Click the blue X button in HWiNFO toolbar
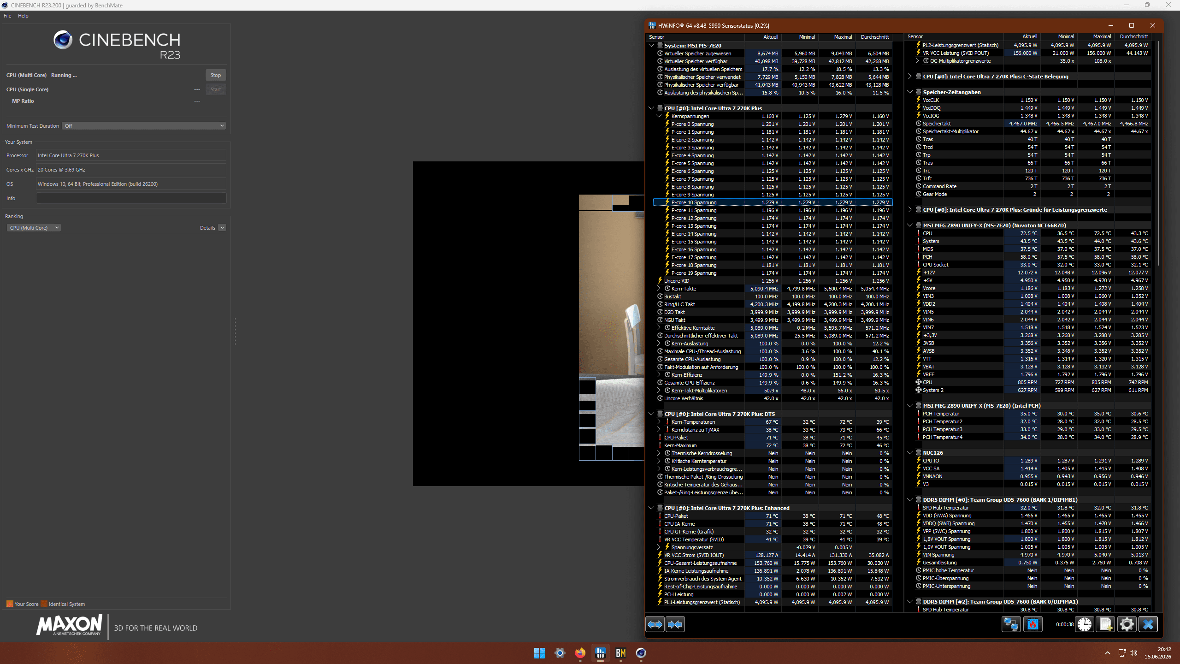Screen dimensions: 1180x664 point(1148,624)
